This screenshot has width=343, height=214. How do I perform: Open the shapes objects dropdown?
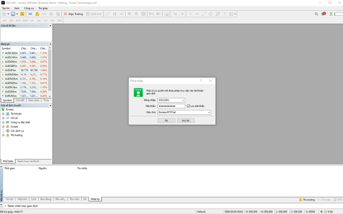(x=233, y=14)
